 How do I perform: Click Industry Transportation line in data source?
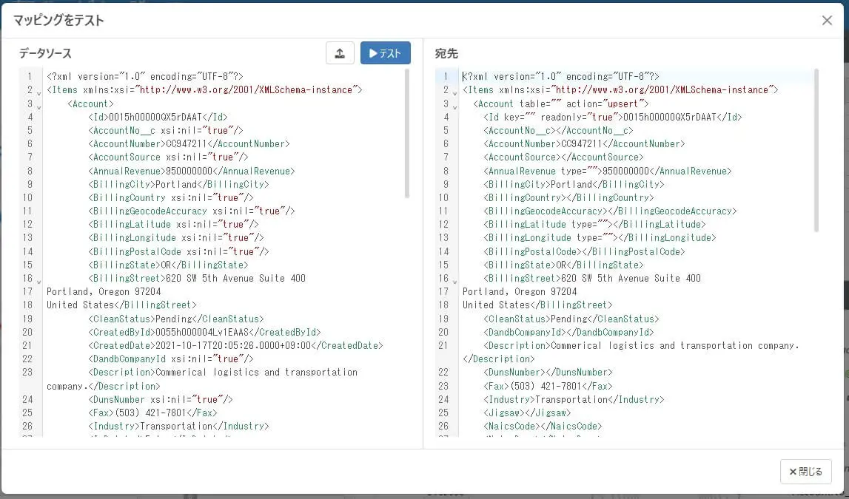point(178,426)
